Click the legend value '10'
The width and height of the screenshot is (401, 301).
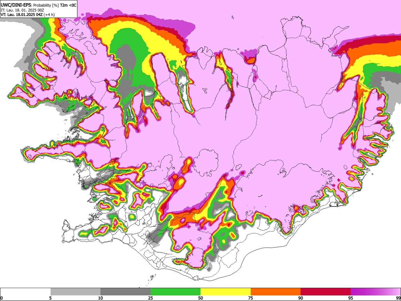coord(100,298)
